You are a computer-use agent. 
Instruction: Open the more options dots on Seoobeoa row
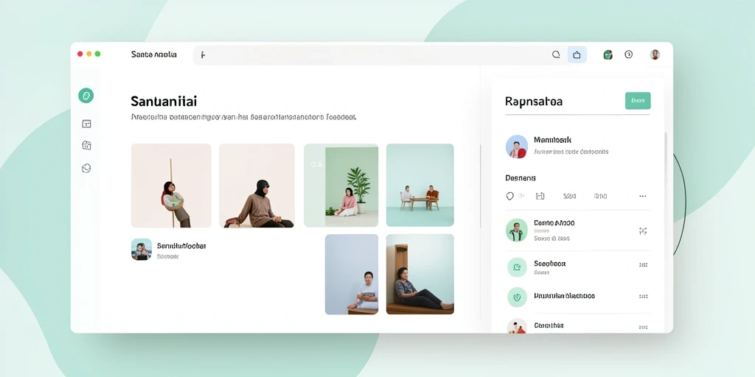pyautogui.click(x=643, y=264)
